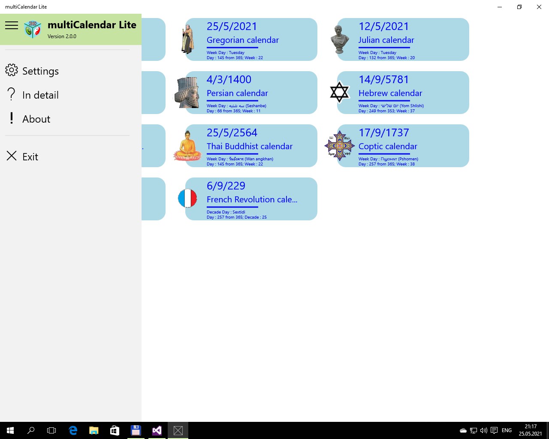Screen dimensions: 549x439
Task: Open Task View on the taskbar
Action: coord(51,430)
